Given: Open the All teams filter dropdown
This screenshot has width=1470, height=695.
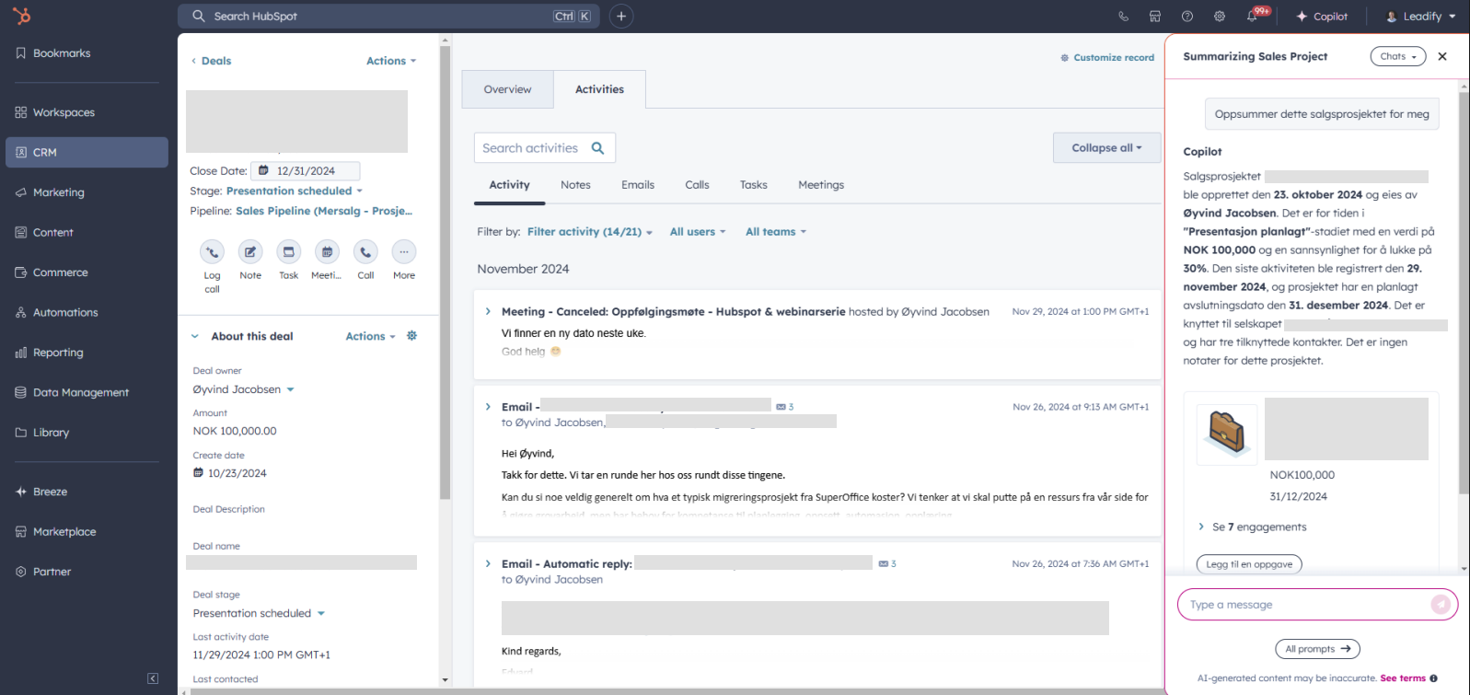Looking at the screenshot, I should [776, 232].
